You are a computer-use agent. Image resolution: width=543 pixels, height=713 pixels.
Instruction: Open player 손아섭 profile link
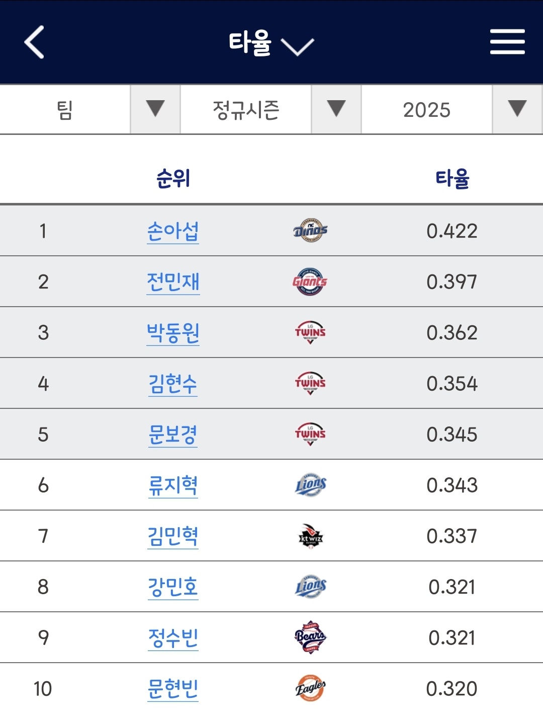pos(173,231)
